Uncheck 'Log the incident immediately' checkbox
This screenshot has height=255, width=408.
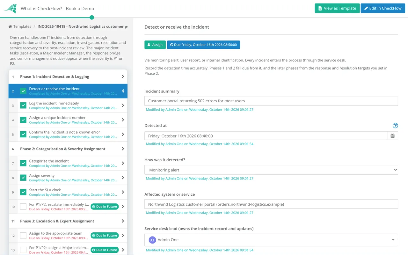[x=23, y=106]
